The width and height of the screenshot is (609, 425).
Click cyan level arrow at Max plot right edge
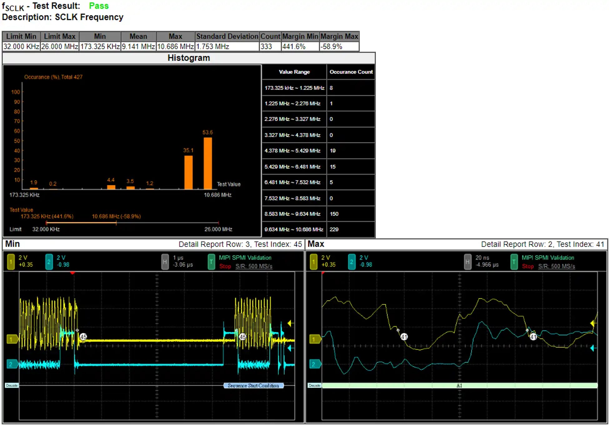(592, 348)
